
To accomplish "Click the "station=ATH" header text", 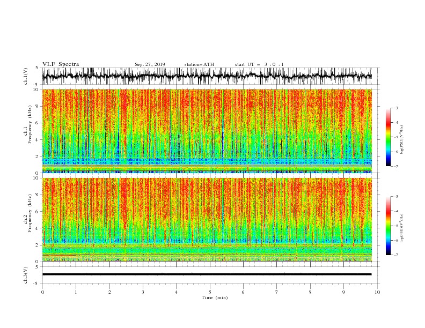I will pyautogui.click(x=199, y=64).
